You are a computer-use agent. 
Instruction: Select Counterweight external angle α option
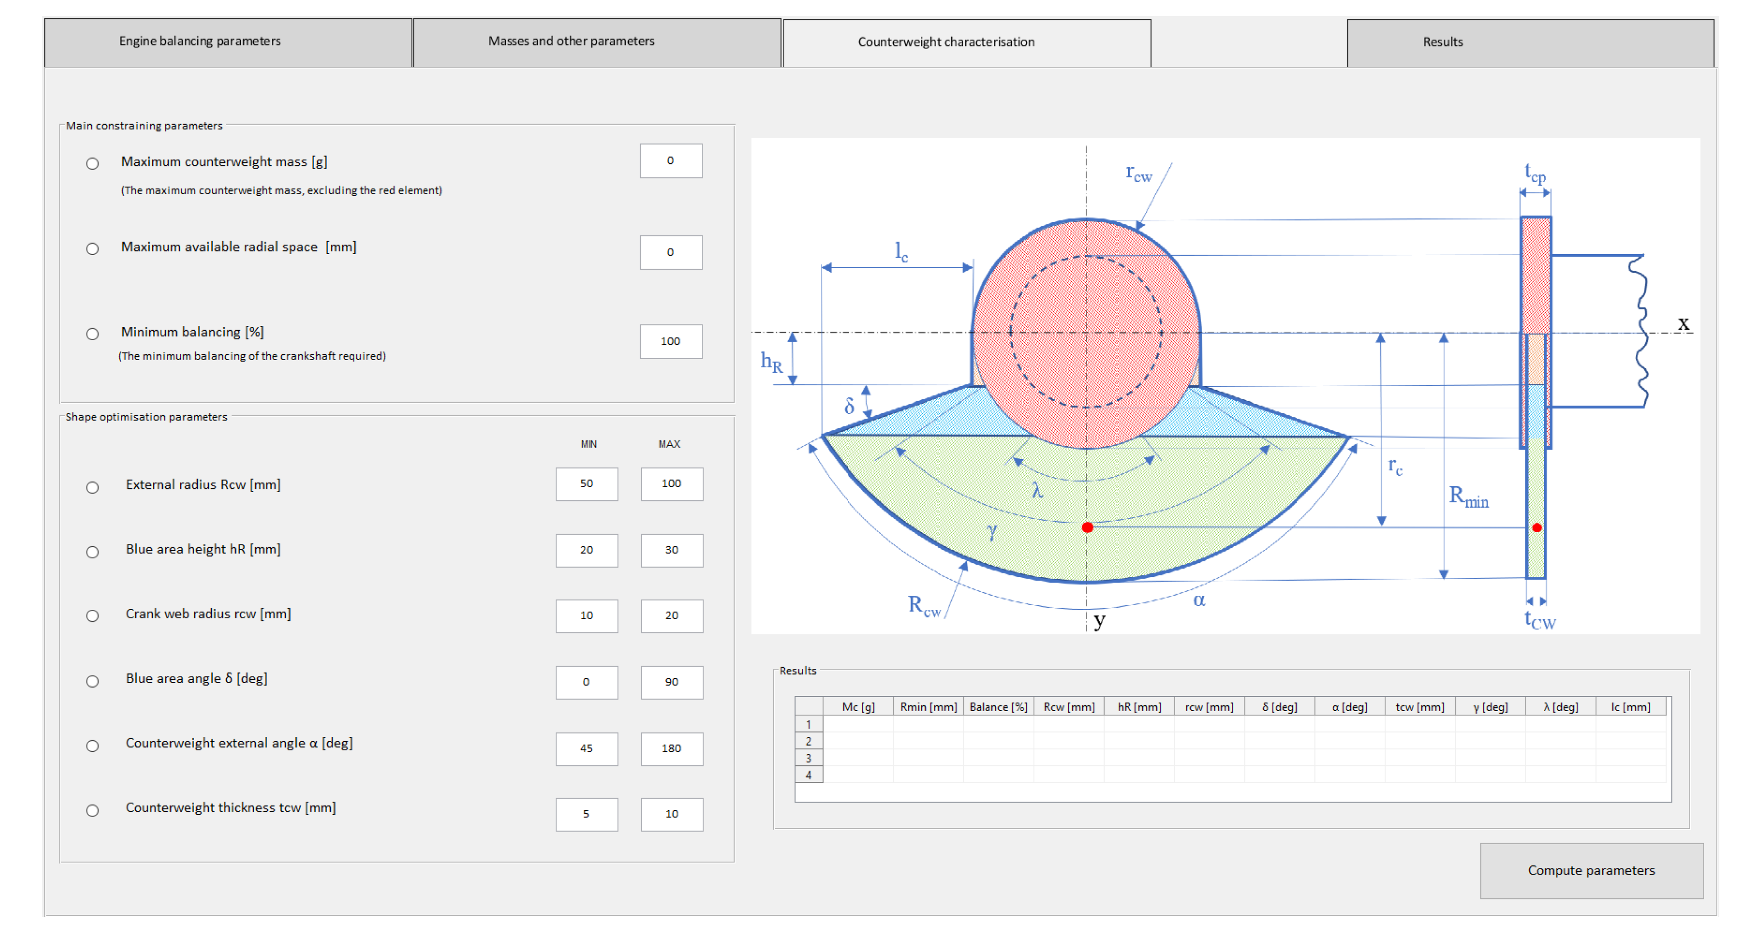[x=92, y=747]
